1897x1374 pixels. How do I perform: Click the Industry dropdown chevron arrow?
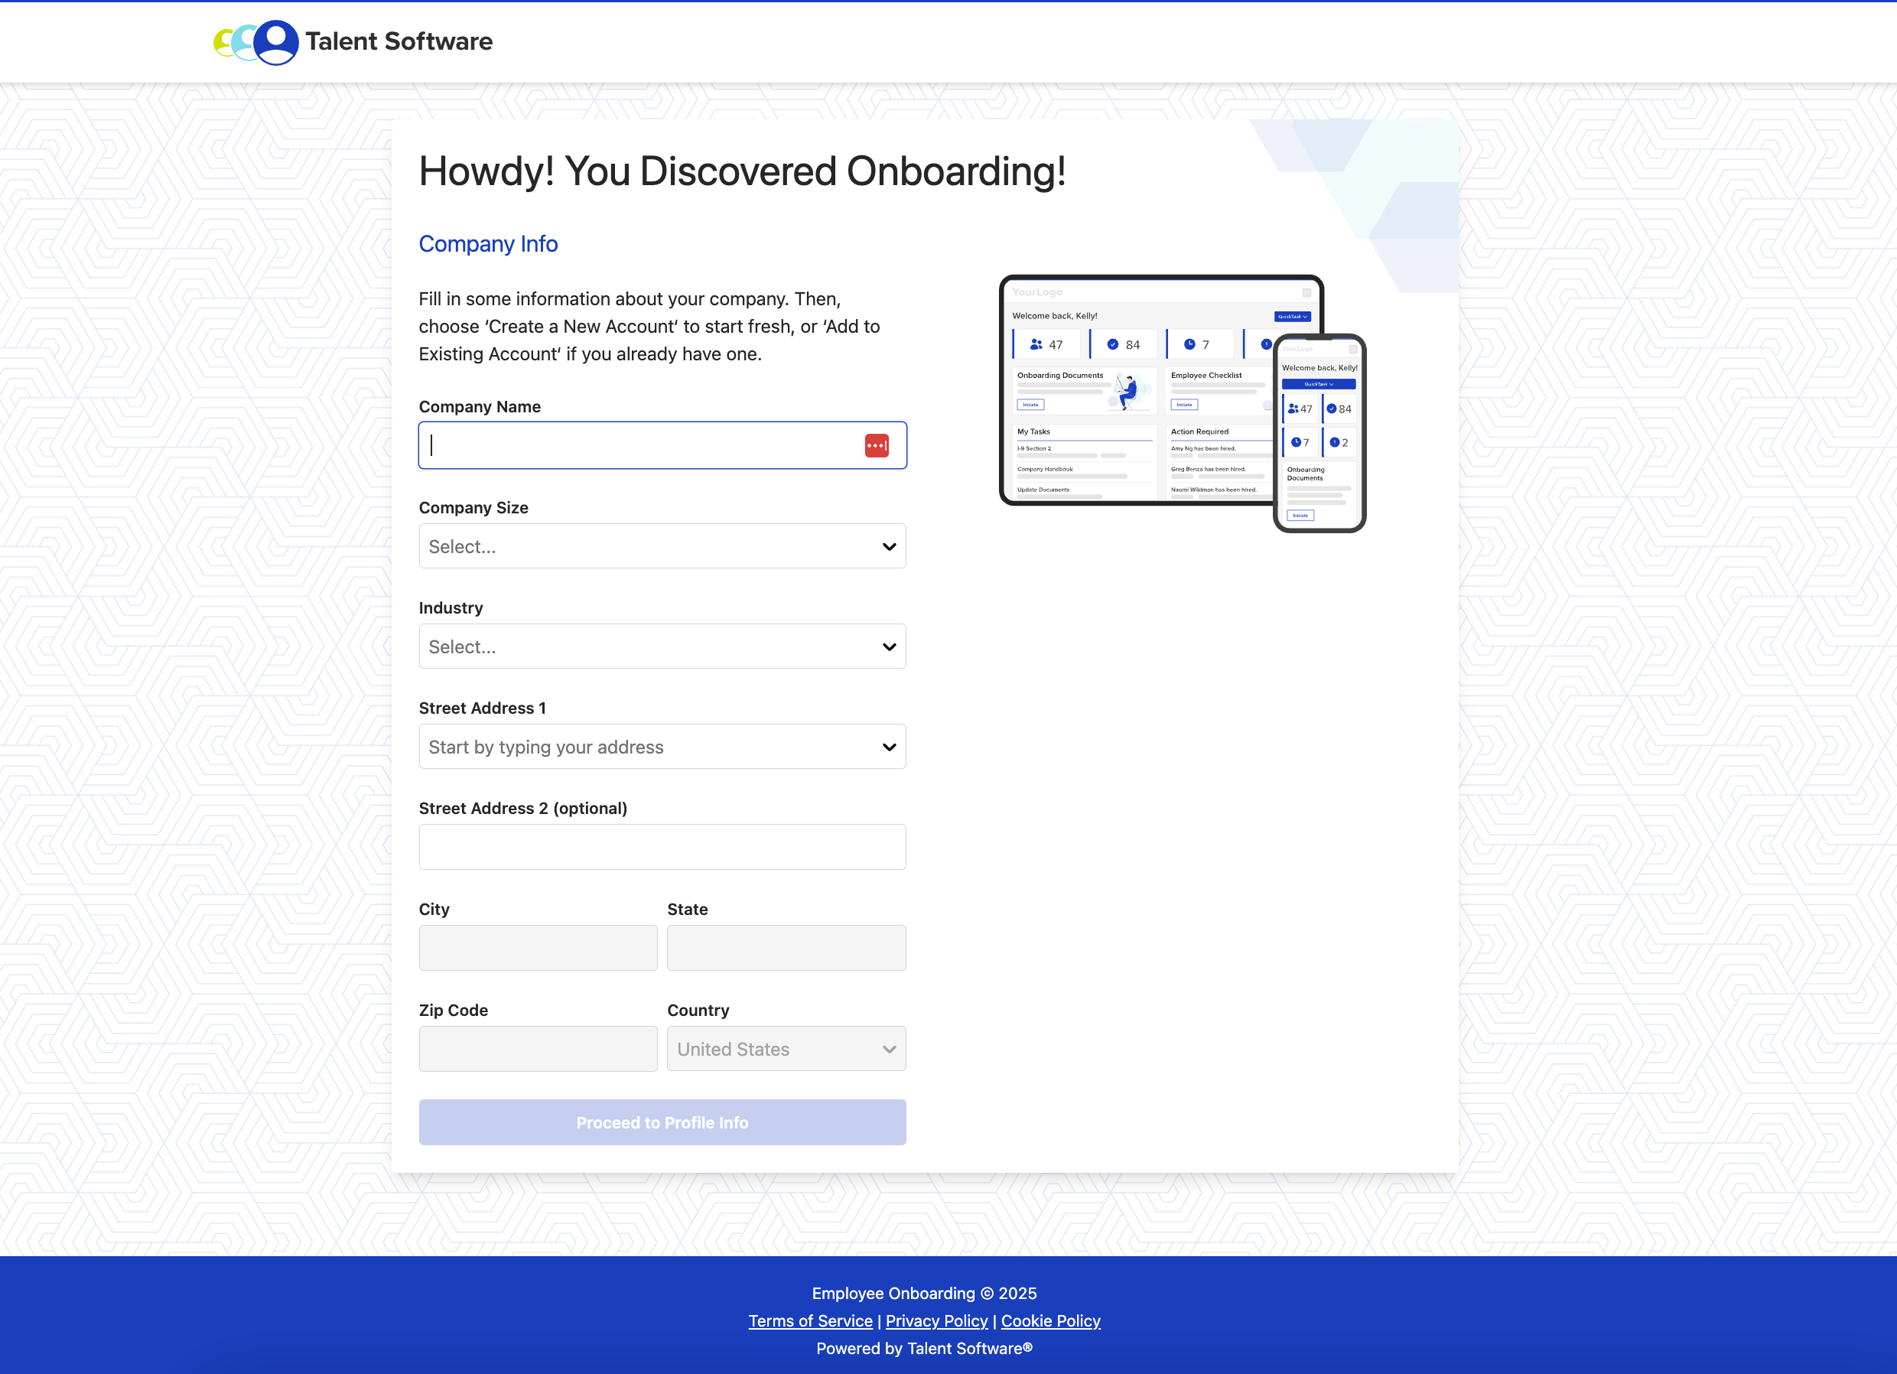point(888,646)
